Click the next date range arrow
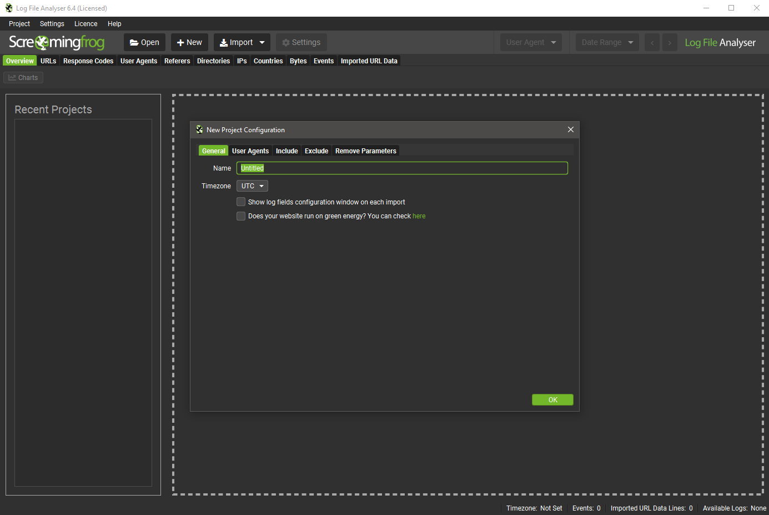Screen dimensions: 769x515 click(670, 43)
